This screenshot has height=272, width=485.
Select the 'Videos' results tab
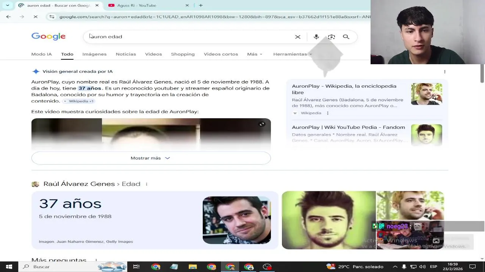(x=153, y=54)
